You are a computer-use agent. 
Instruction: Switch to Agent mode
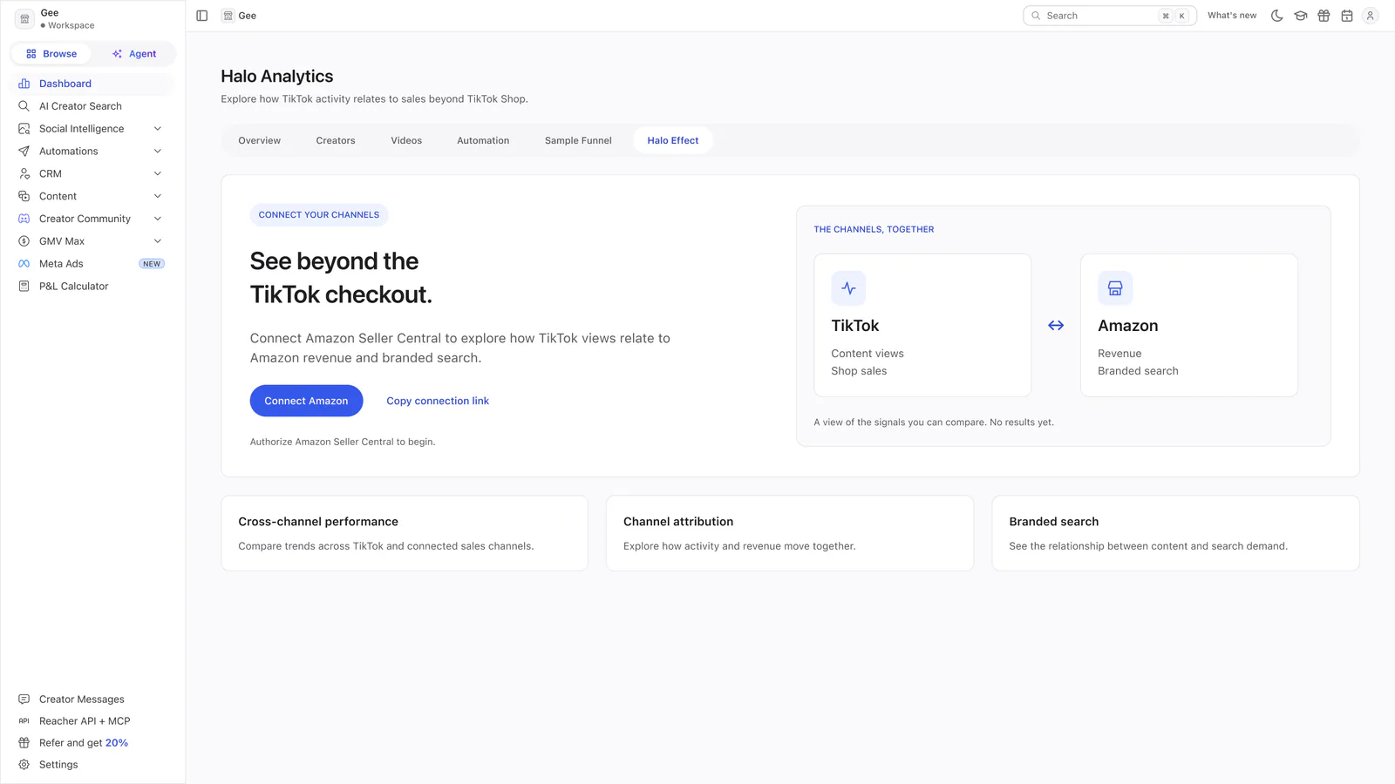click(x=134, y=54)
